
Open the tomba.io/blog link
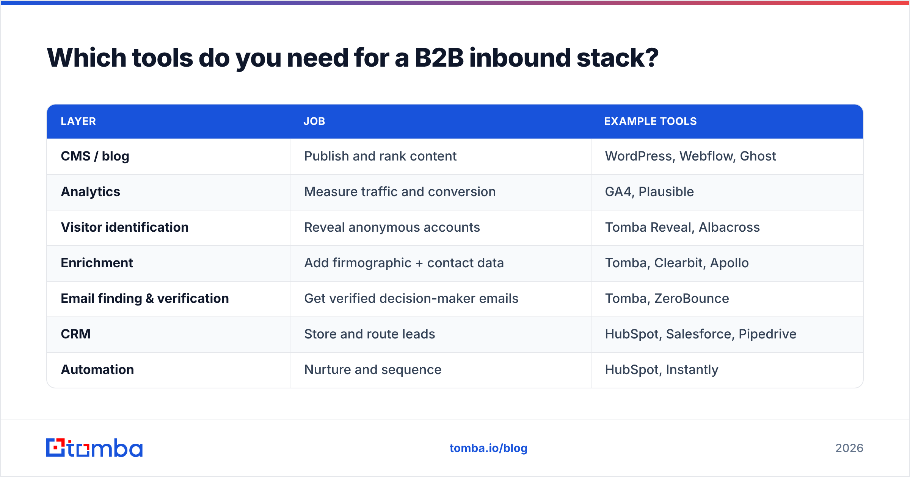pos(488,448)
